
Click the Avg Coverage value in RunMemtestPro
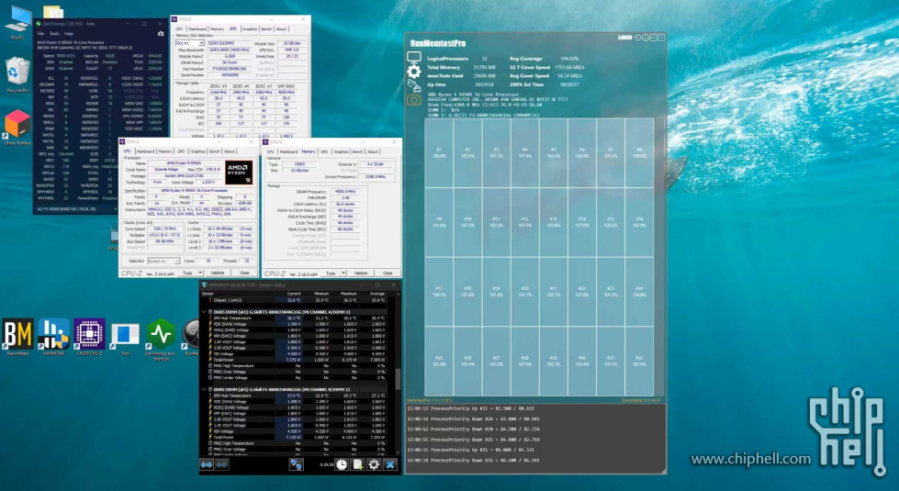(569, 59)
